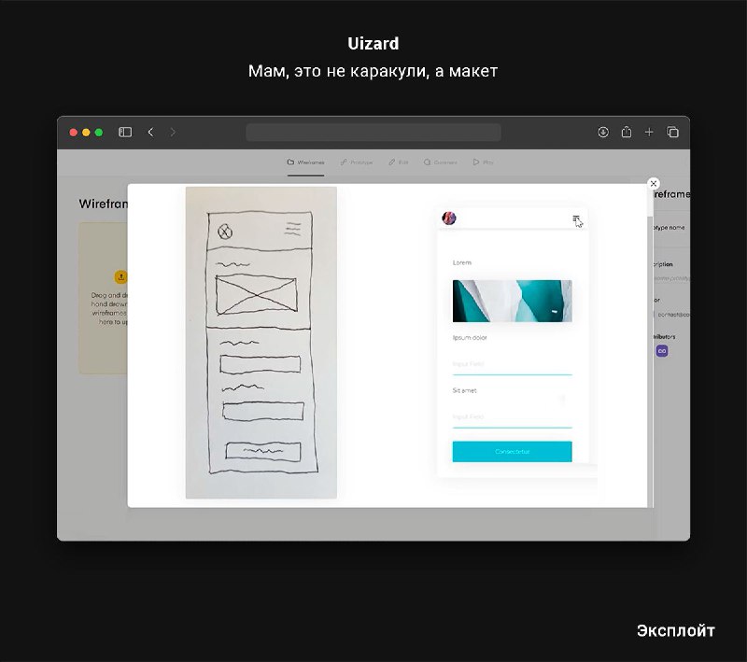Click the yellow upload icon in the drop zone
The height and width of the screenshot is (662, 747).
(x=120, y=277)
